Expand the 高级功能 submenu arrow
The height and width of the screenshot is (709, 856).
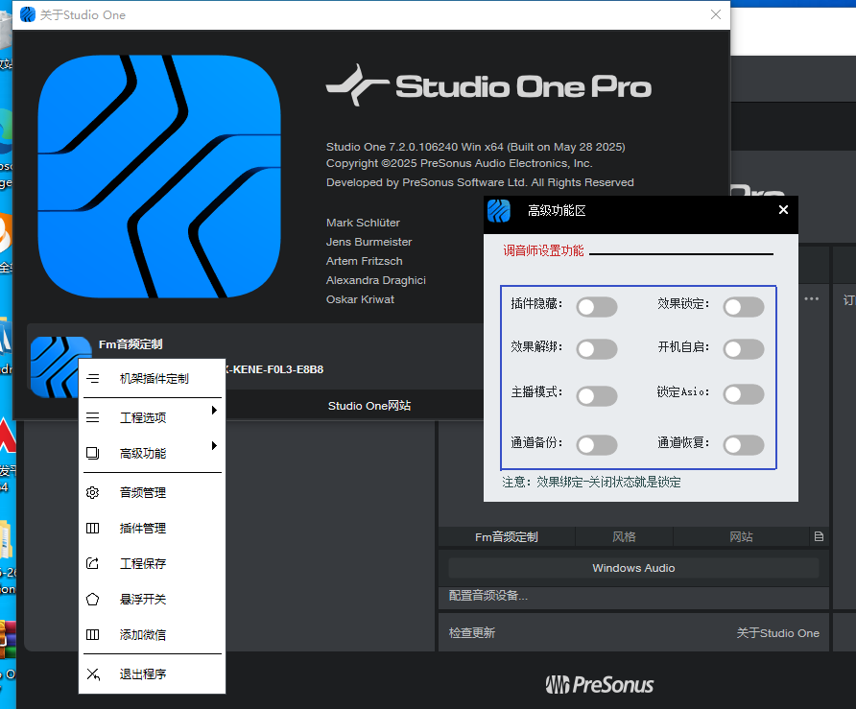coord(215,446)
